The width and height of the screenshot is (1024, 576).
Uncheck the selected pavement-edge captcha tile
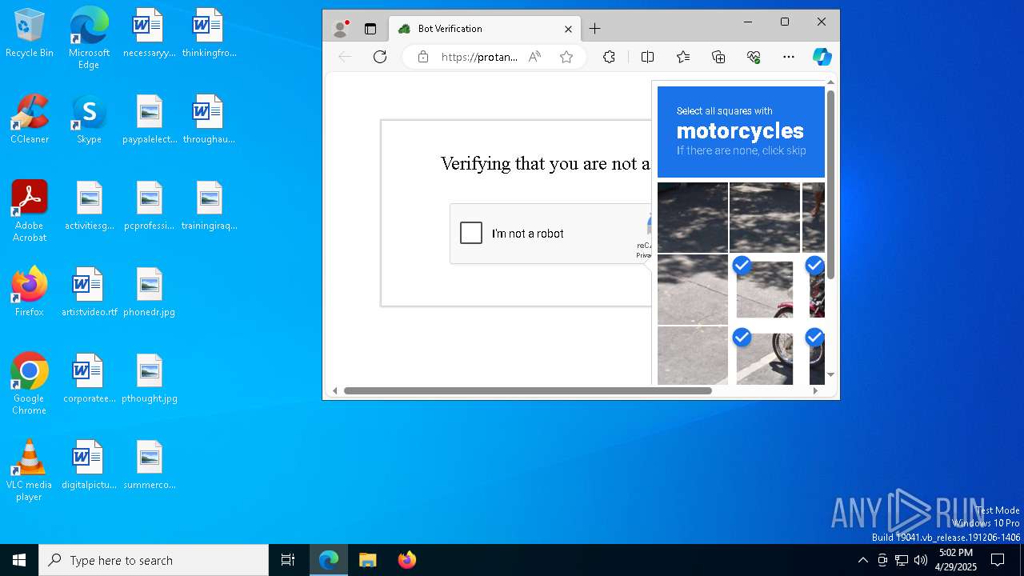pos(765,290)
